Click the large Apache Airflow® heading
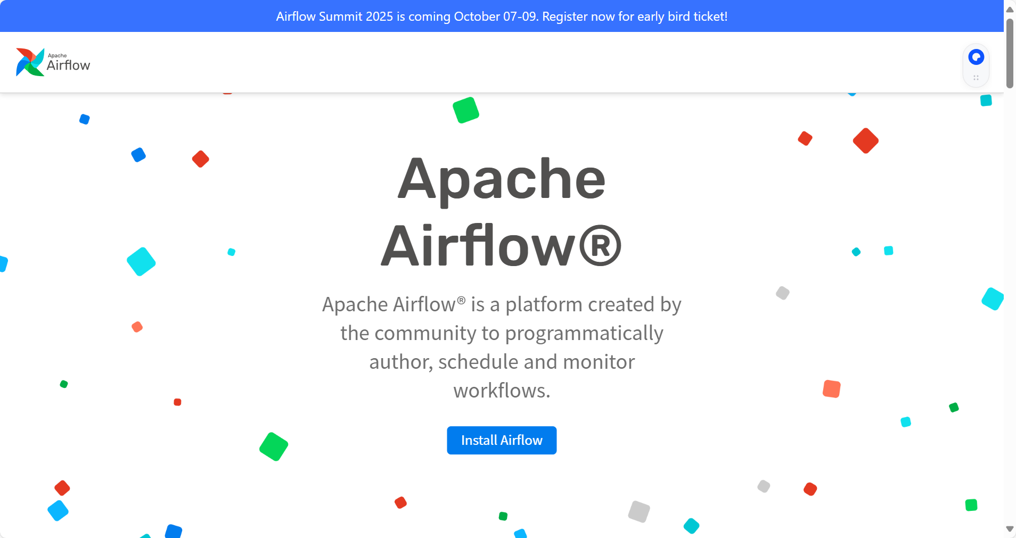This screenshot has height=538, width=1016. coord(502,212)
